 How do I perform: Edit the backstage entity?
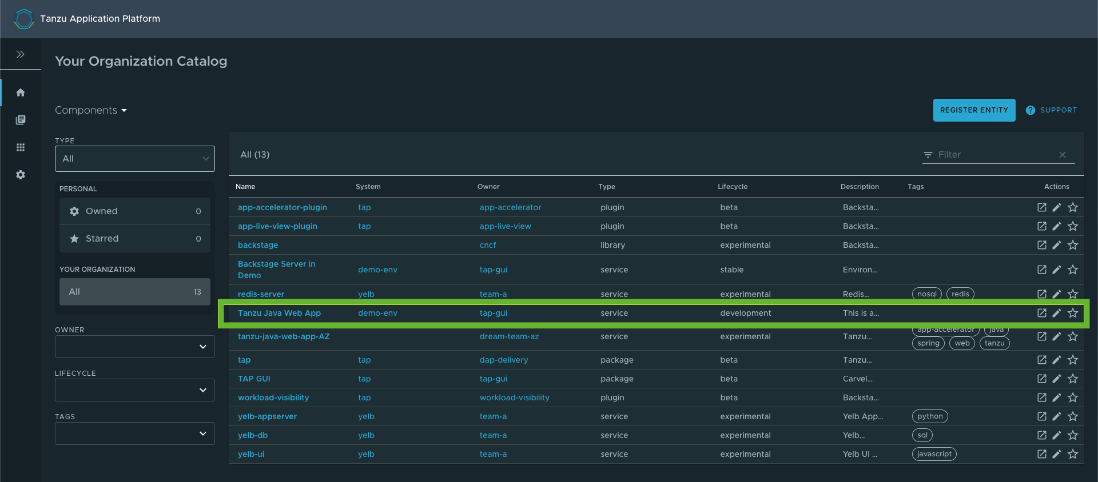coord(1057,245)
